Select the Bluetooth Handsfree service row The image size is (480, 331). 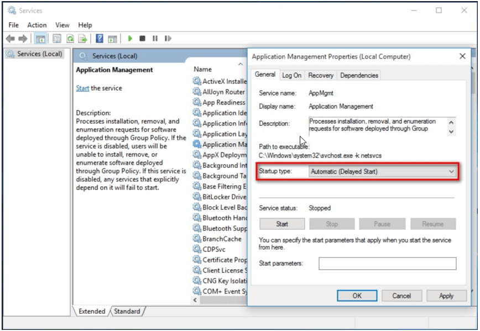click(x=220, y=218)
